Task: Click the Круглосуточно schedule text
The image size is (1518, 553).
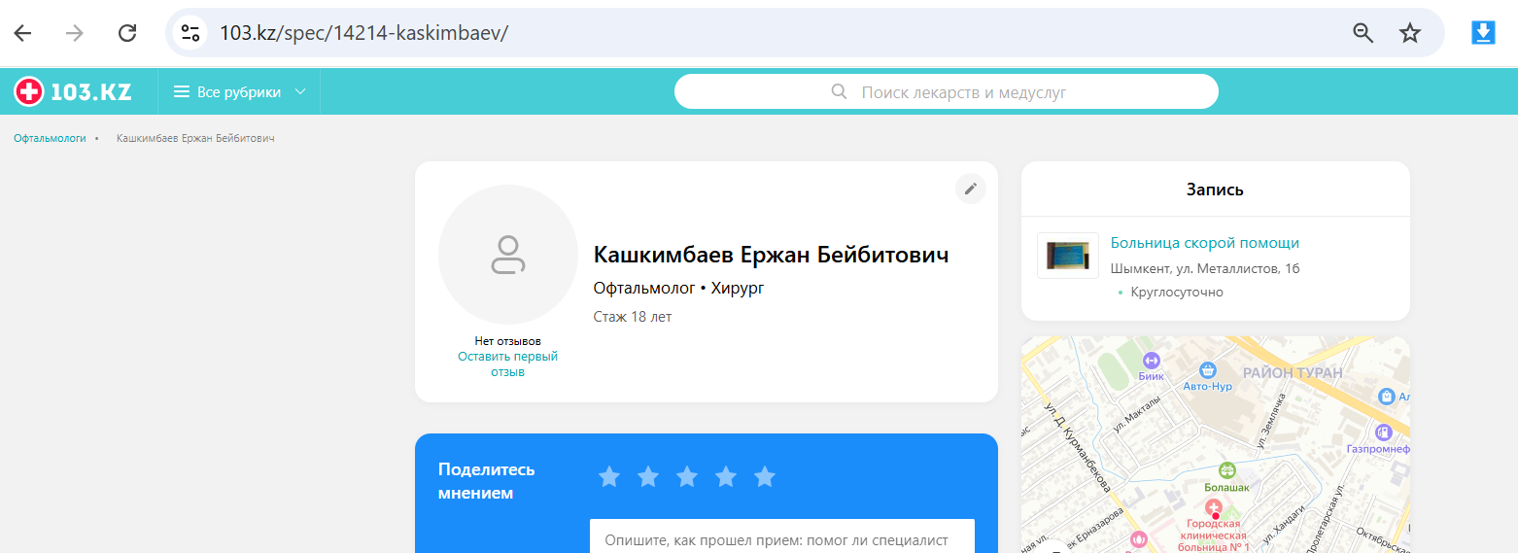Action: coord(1177,293)
